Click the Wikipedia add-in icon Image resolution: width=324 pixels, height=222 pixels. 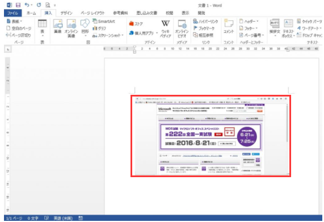pos(166,28)
